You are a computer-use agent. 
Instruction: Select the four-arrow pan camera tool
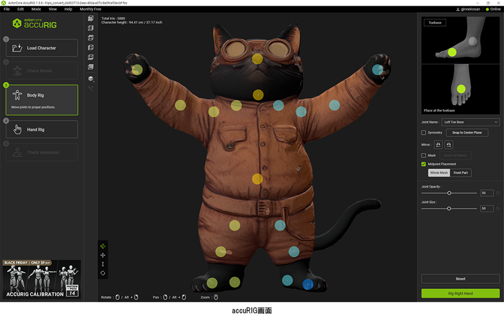[x=103, y=255]
